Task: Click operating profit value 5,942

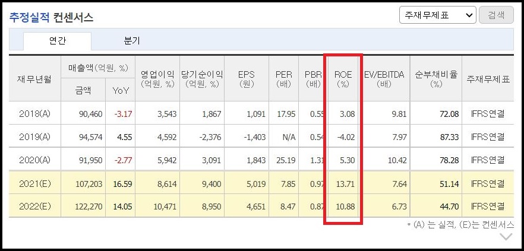Action: [166, 160]
